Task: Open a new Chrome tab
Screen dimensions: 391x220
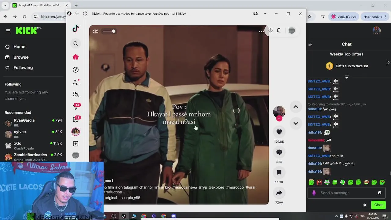Action: click(76, 5)
